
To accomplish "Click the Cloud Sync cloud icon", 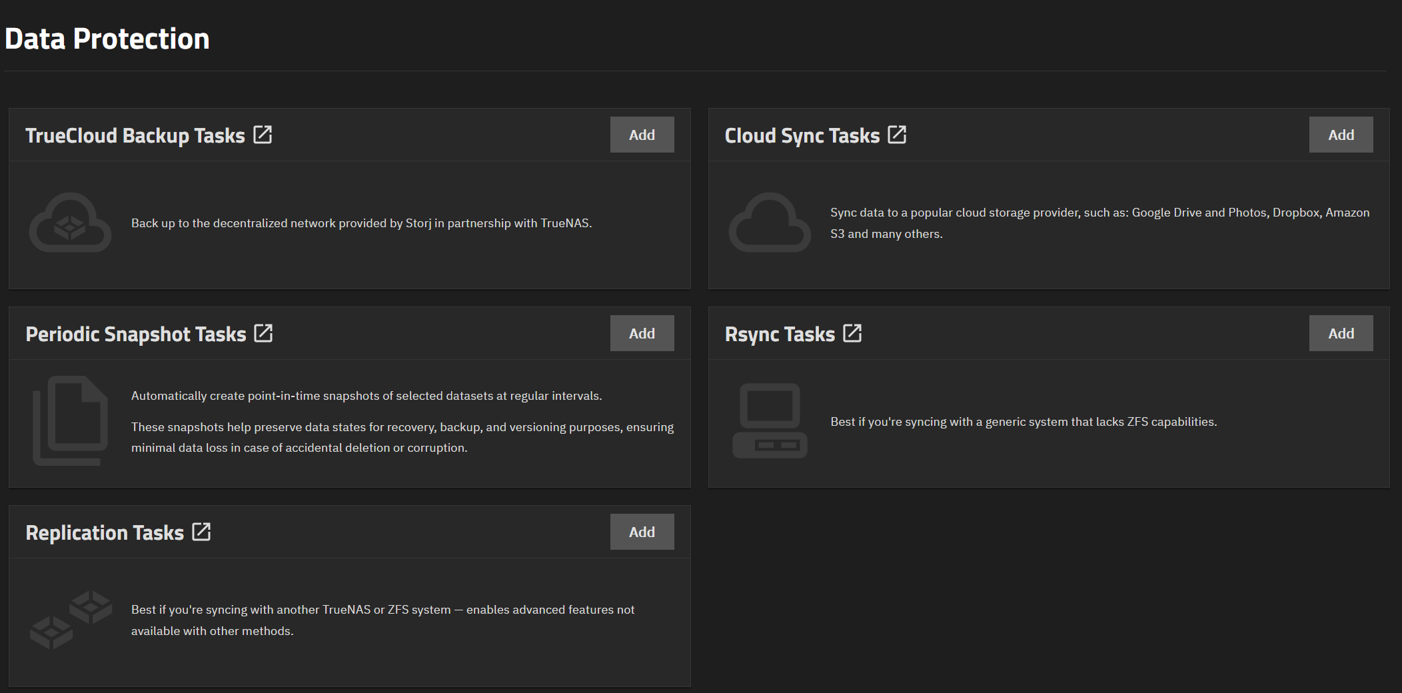I will 770,222.
